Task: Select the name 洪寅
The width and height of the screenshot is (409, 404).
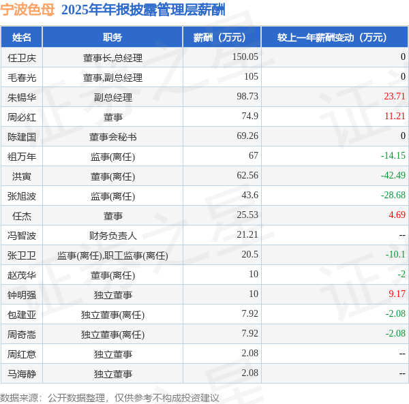Action: point(22,176)
